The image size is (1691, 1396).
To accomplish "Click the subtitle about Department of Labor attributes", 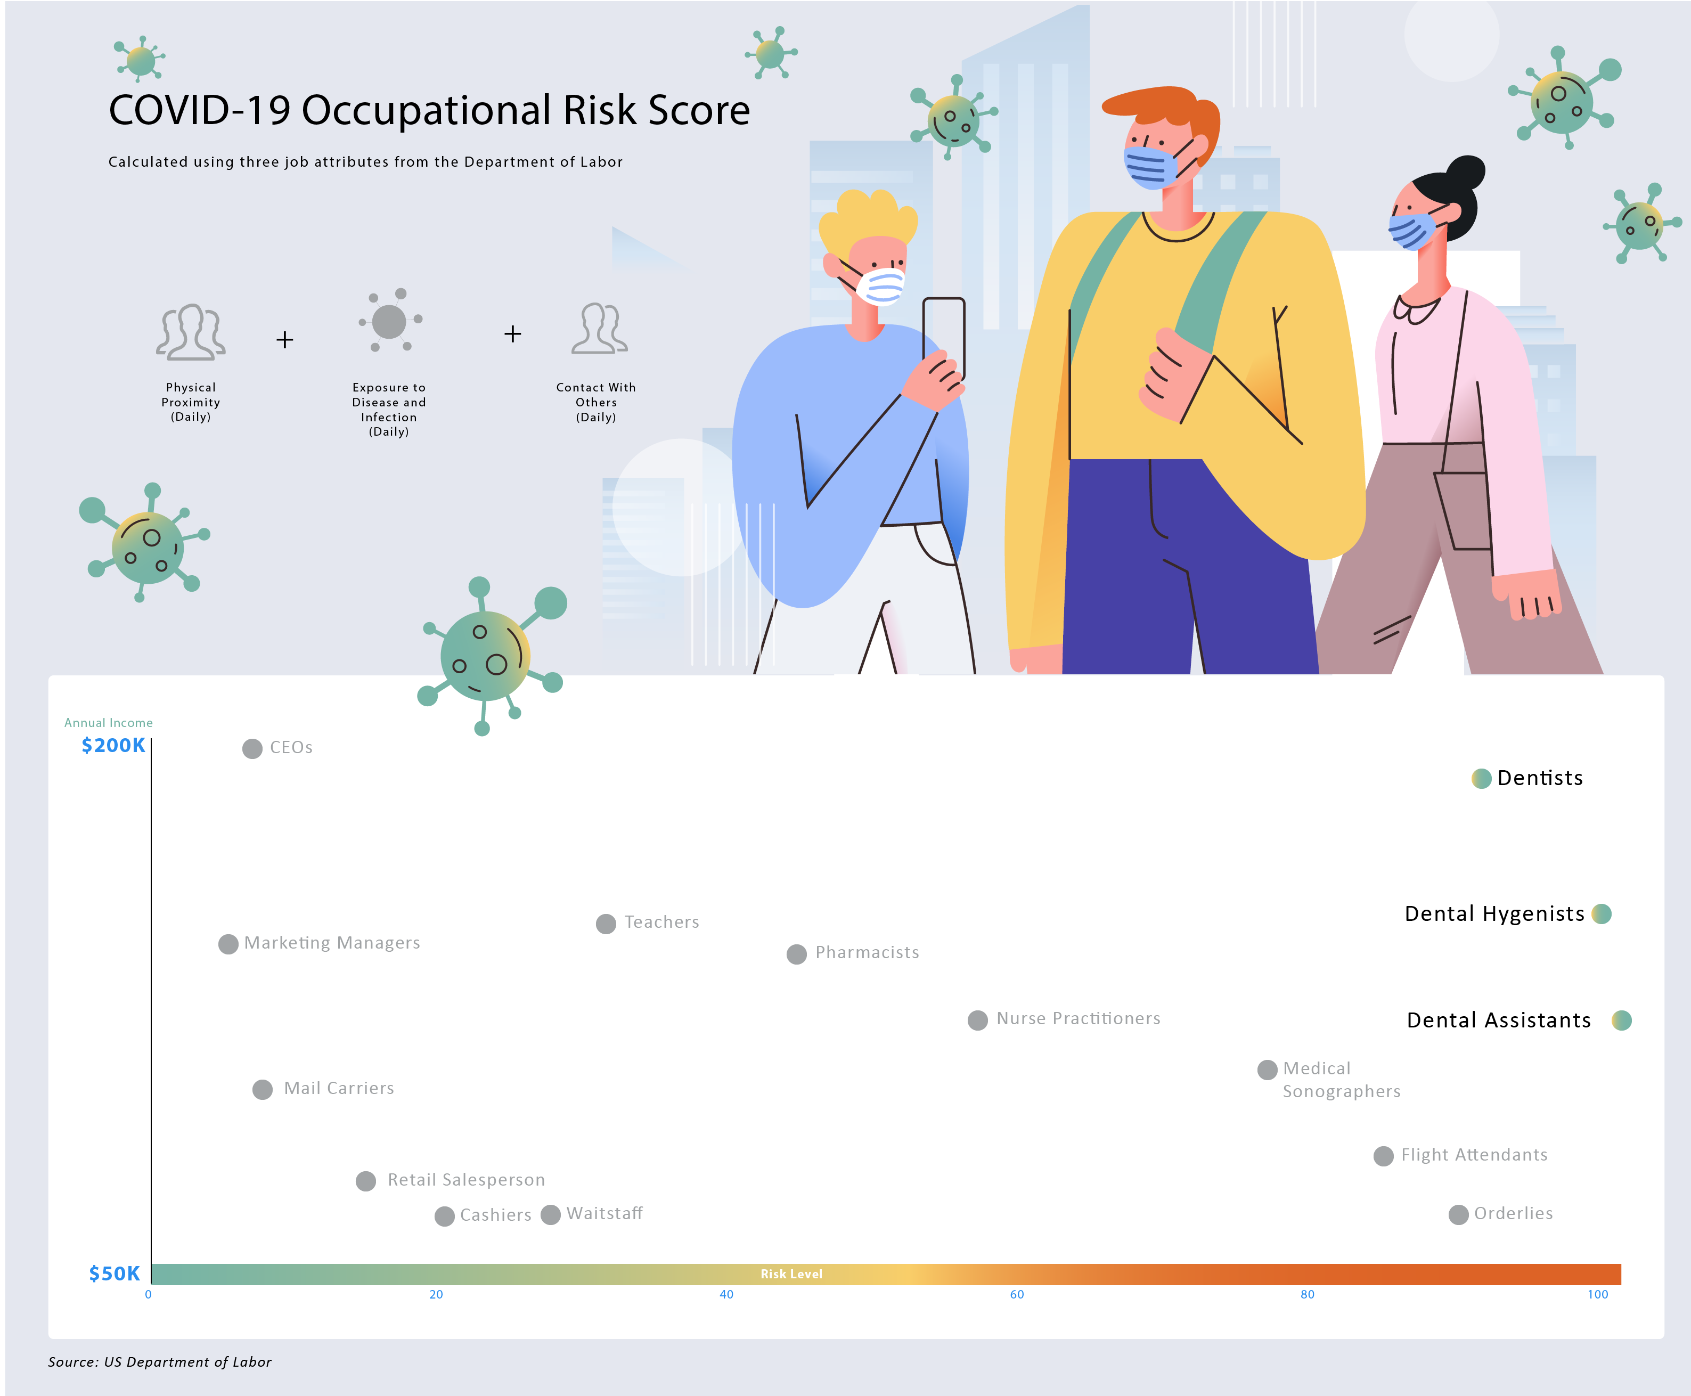I will (366, 162).
